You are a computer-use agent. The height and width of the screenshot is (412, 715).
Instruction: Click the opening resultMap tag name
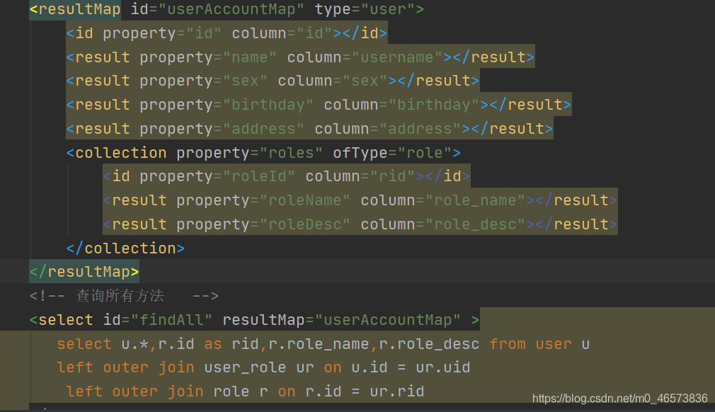(79, 9)
